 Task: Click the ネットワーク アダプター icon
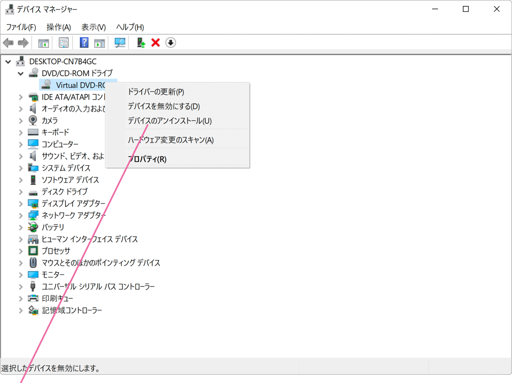point(33,215)
